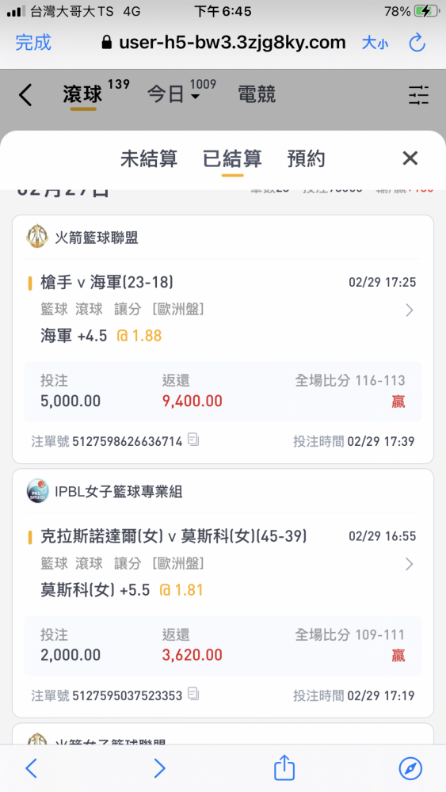Switch to the 未結算 tab
Screen dimensions: 446x792
[149, 159]
